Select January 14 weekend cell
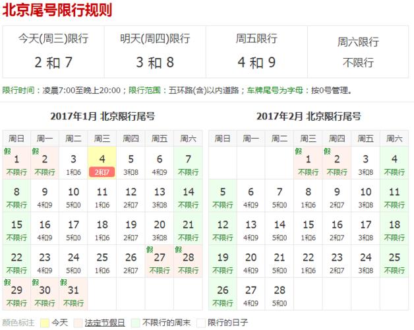 [x=188, y=195]
